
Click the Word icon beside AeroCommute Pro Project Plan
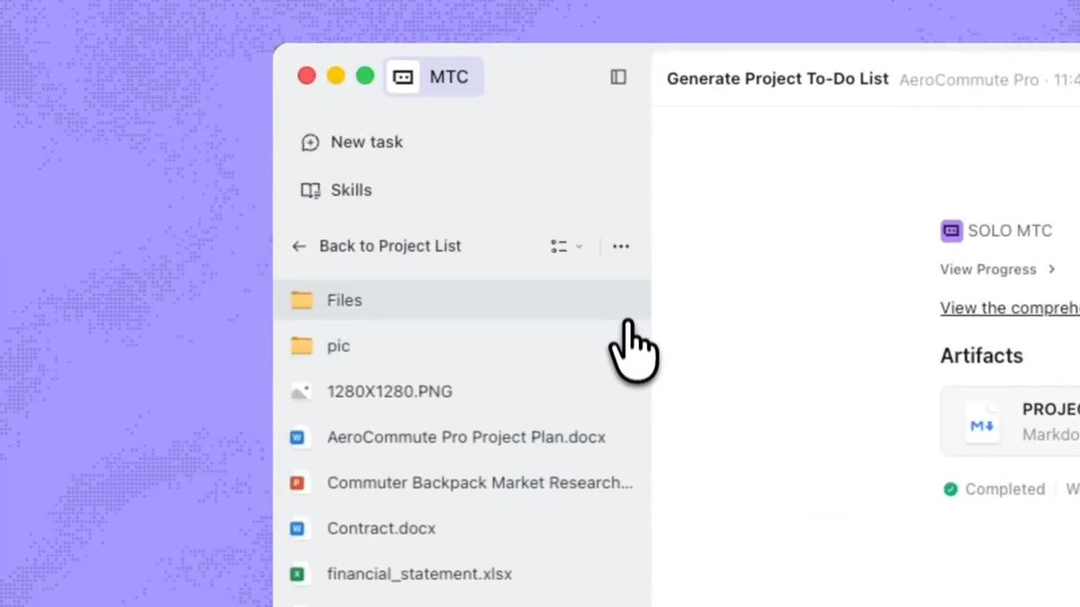coord(298,438)
